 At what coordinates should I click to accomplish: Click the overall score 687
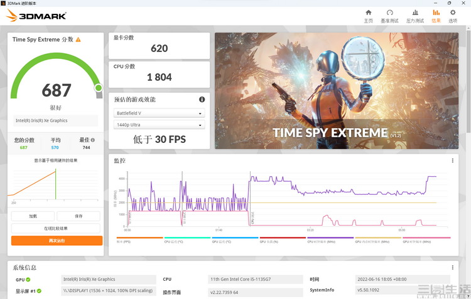click(57, 90)
